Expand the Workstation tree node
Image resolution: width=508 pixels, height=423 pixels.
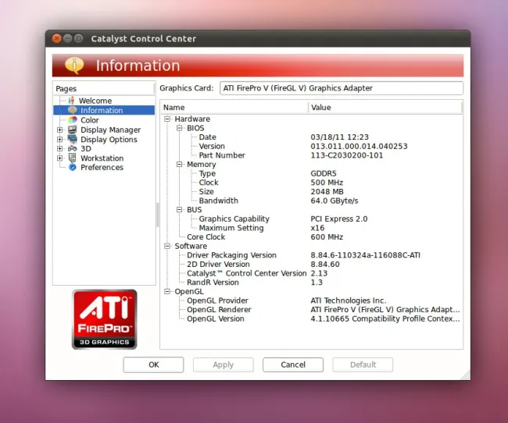[x=60, y=158]
